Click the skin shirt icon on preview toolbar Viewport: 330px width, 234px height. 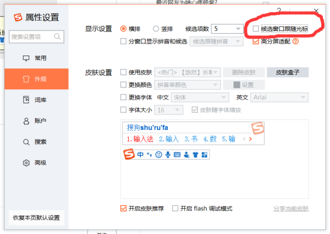click(195, 155)
